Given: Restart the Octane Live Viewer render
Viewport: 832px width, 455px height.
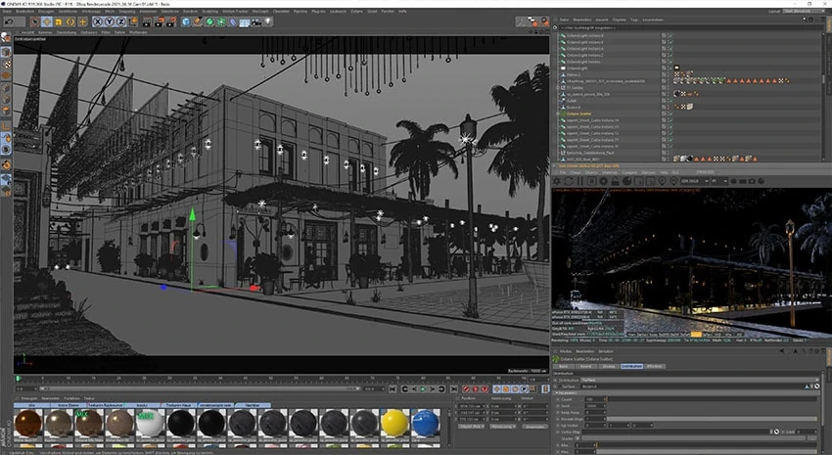Looking at the screenshot, I should click(569, 181).
